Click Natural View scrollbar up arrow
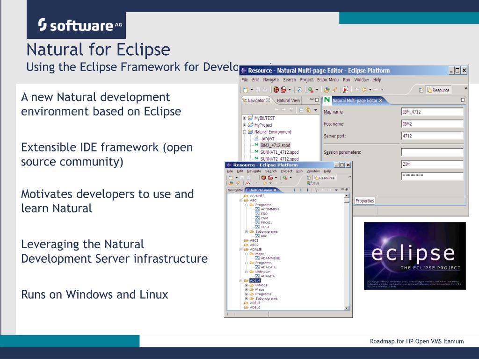This screenshot has height=359, width=479. point(347,196)
